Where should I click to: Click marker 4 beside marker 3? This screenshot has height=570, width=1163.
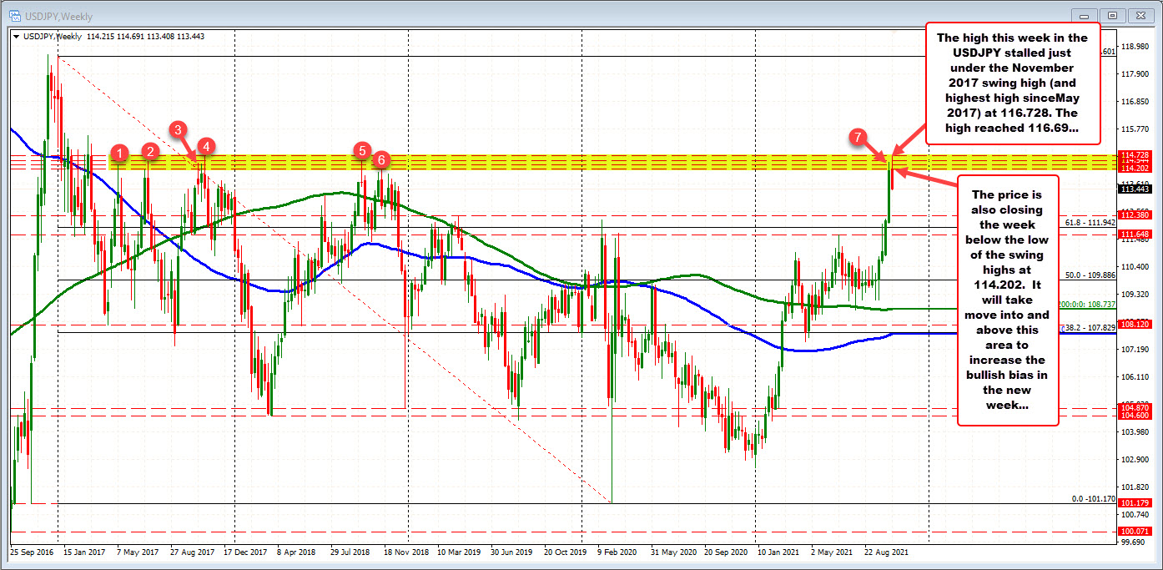click(x=205, y=146)
